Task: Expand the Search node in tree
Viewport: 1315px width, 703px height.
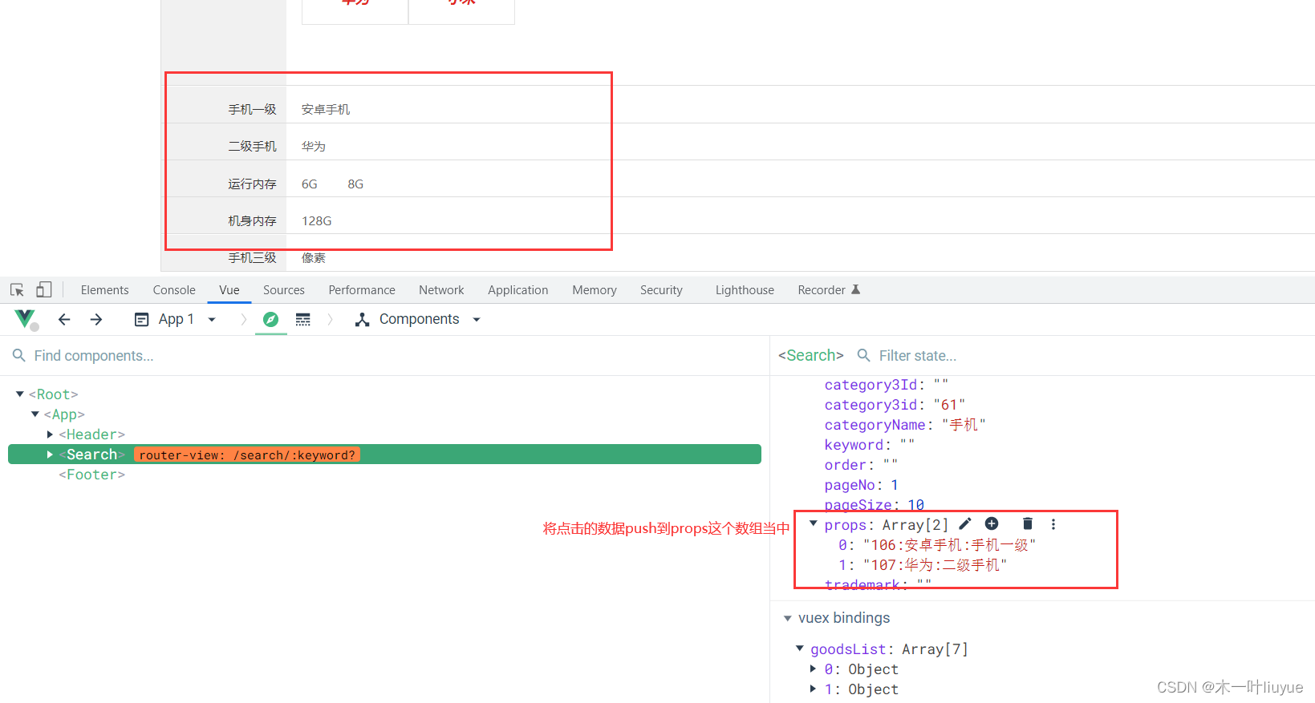Action: (x=50, y=455)
